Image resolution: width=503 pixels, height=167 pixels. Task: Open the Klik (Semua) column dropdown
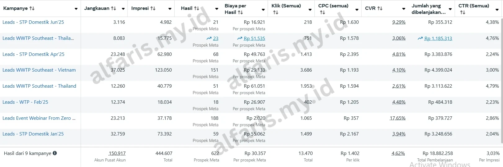tap(310, 10)
